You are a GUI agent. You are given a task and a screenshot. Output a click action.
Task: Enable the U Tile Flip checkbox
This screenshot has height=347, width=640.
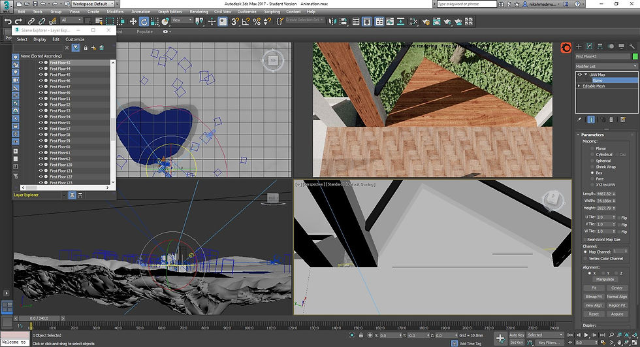[619, 218]
